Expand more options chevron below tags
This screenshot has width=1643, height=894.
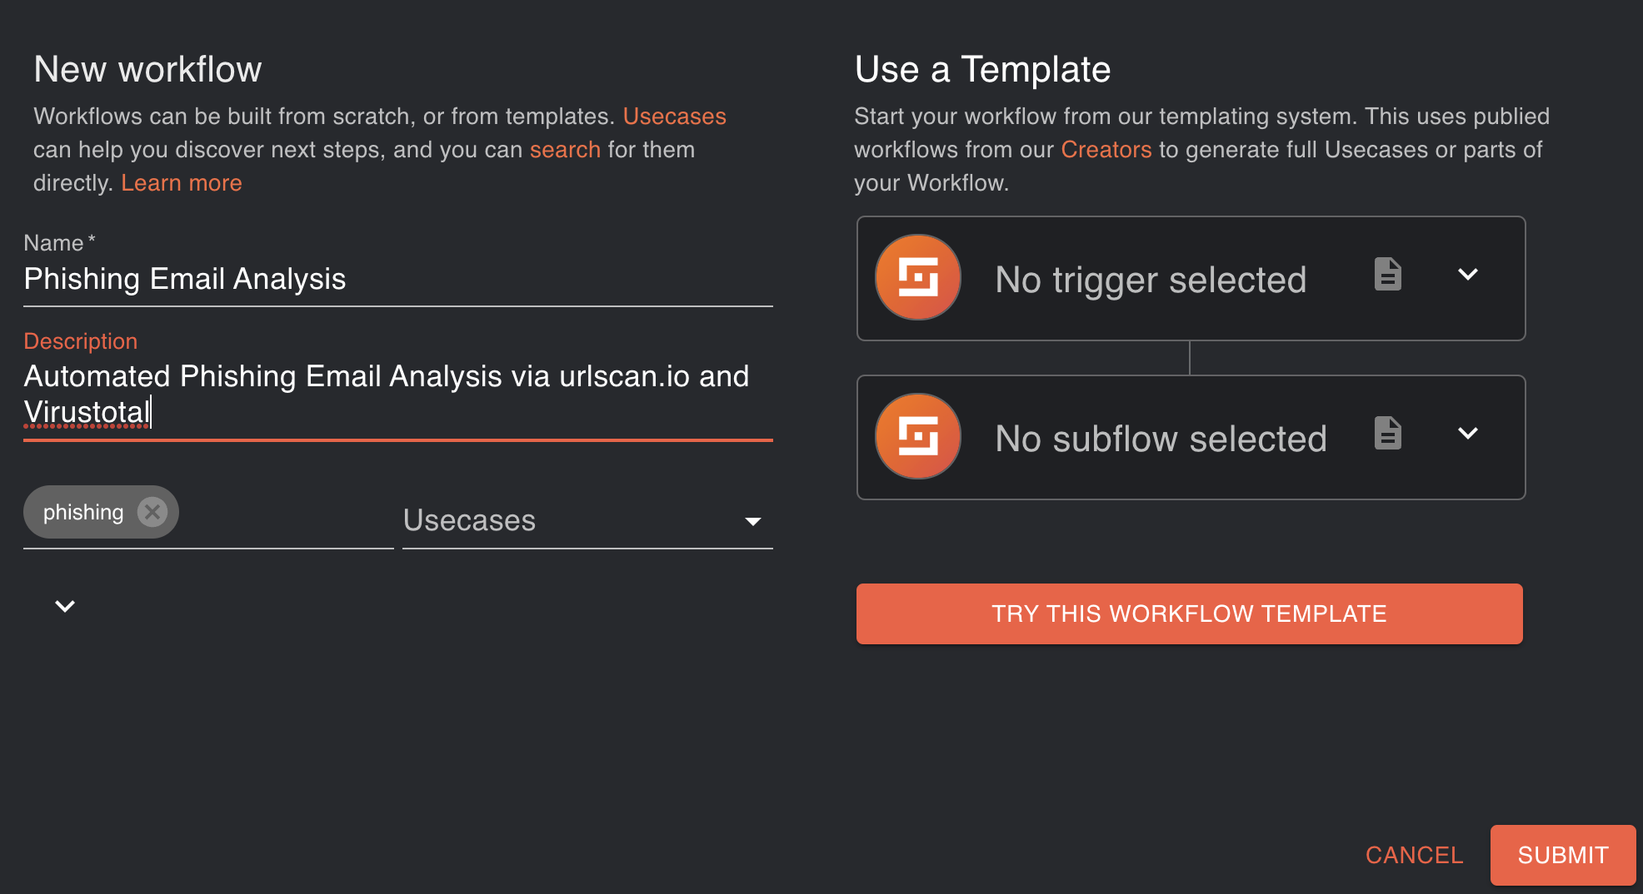tap(65, 606)
